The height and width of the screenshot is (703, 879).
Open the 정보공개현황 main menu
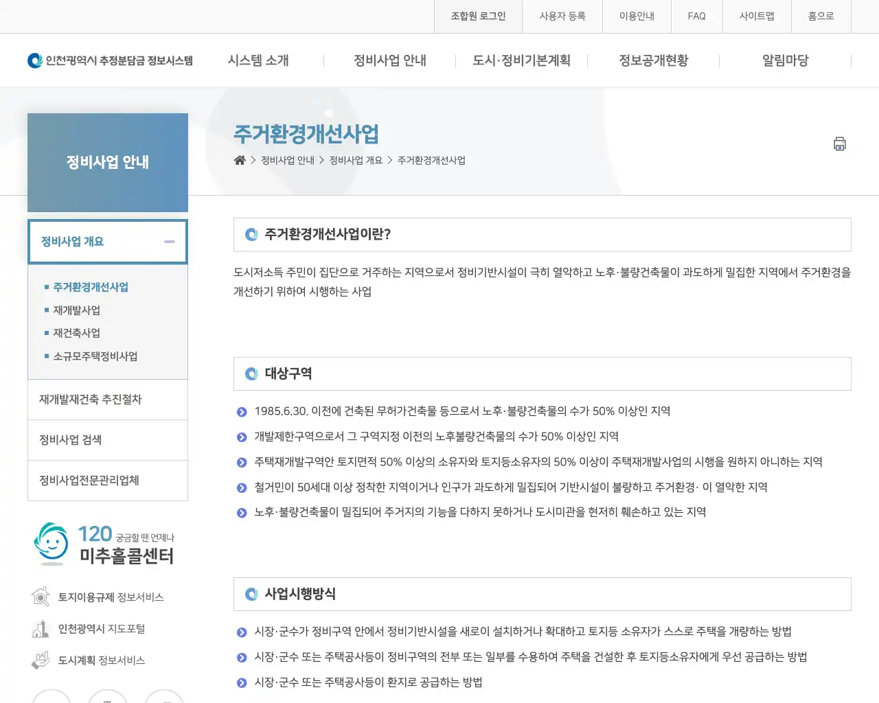(654, 60)
